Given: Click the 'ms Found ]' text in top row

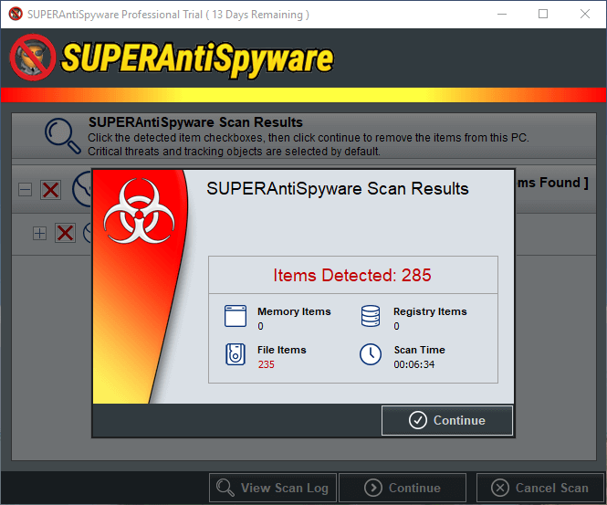Looking at the screenshot, I should point(553,183).
